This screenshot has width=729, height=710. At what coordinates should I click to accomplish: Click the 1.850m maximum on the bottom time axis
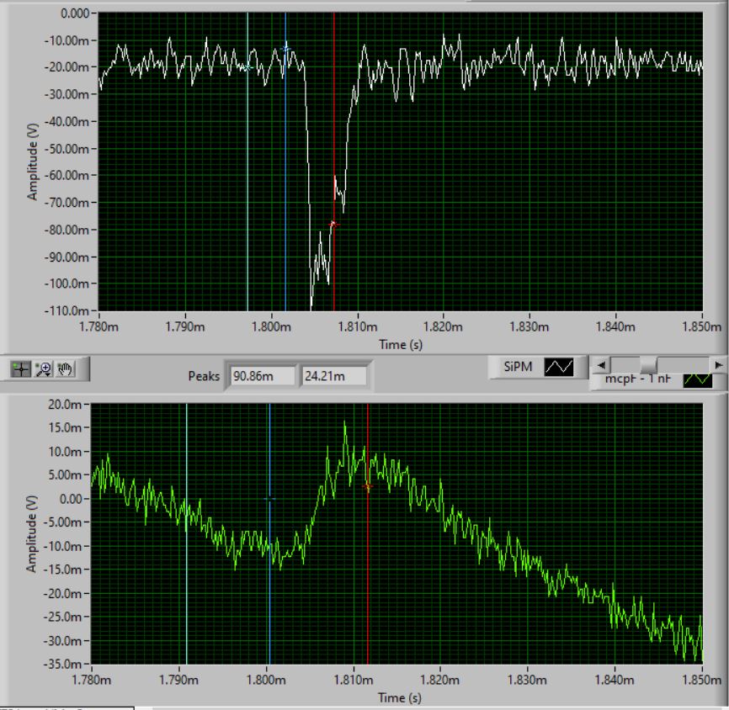701,680
